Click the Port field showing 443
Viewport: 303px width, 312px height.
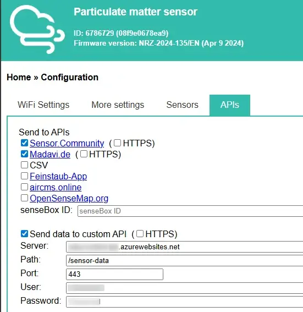(x=114, y=274)
